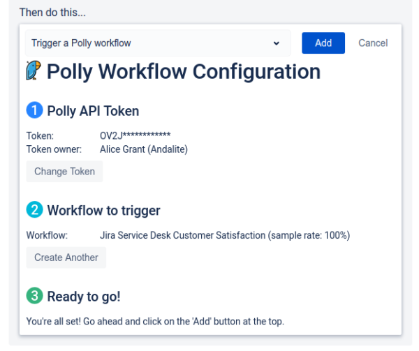Click the Polly parrot logo icon

coord(34,70)
